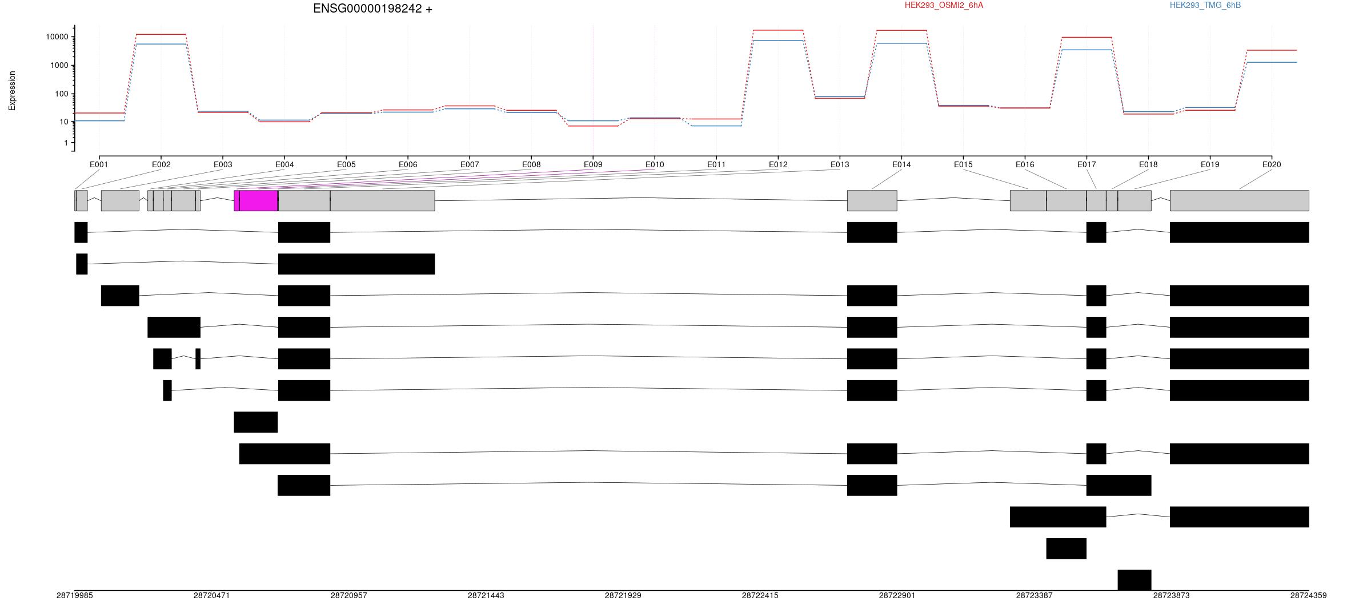The height and width of the screenshot is (605, 1371).
Task: Click genomic coordinate 28719985
Action: click(x=74, y=595)
